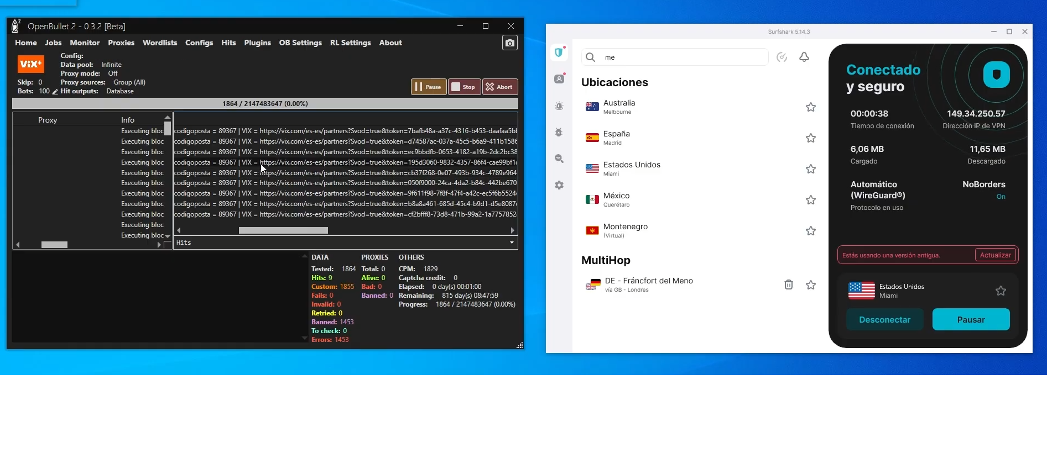Click the ViX+ config logo

click(31, 64)
